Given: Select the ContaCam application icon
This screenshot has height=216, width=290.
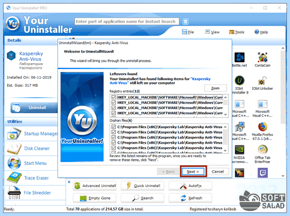Looking at the screenshot, I should [262, 57].
